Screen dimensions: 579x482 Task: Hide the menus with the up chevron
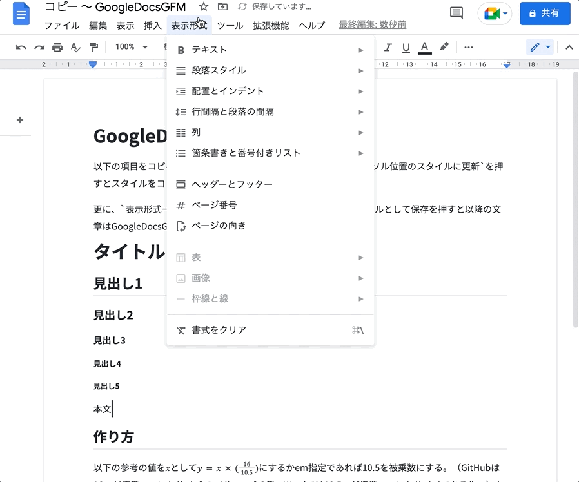click(569, 47)
